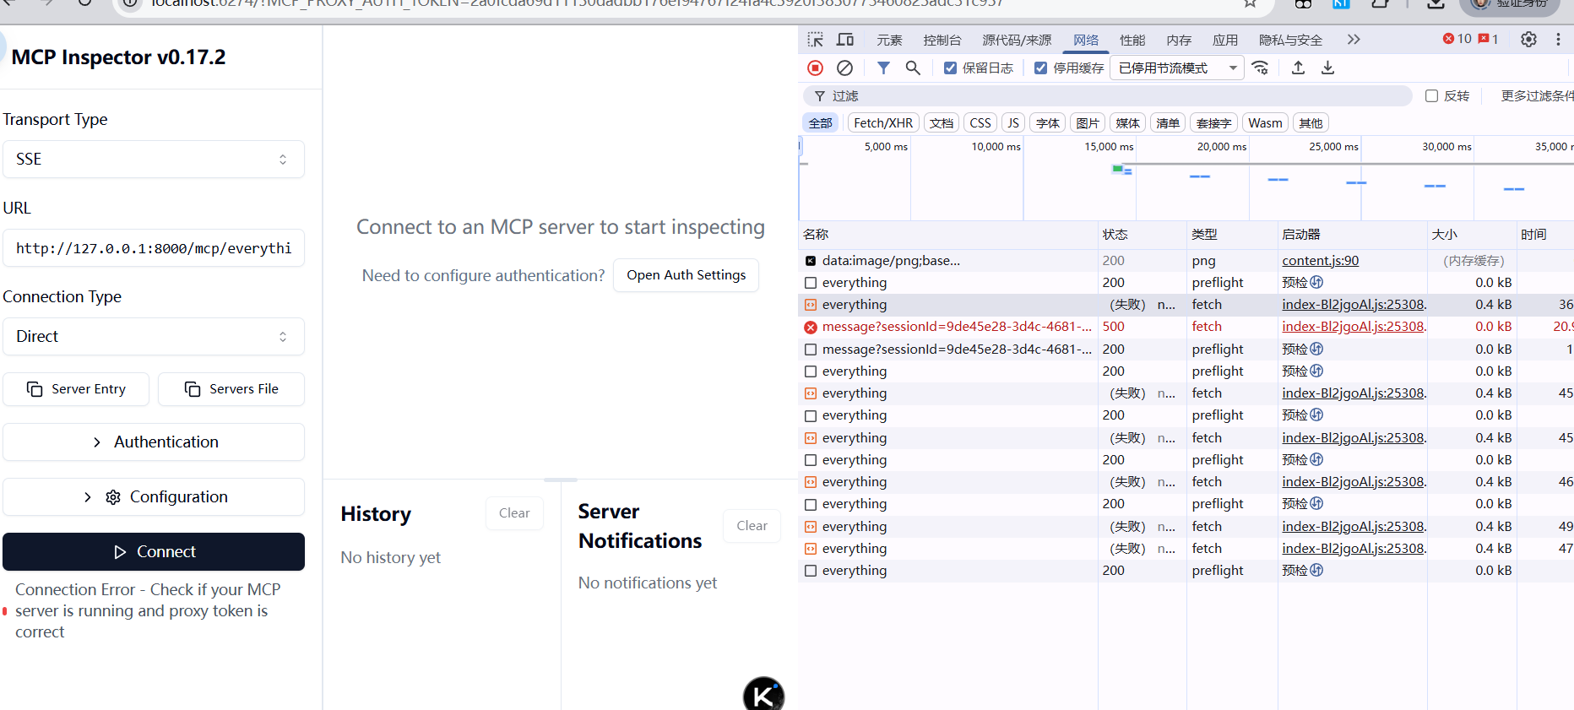Select the failed message?sessionId 500 request row

(x=1186, y=327)
